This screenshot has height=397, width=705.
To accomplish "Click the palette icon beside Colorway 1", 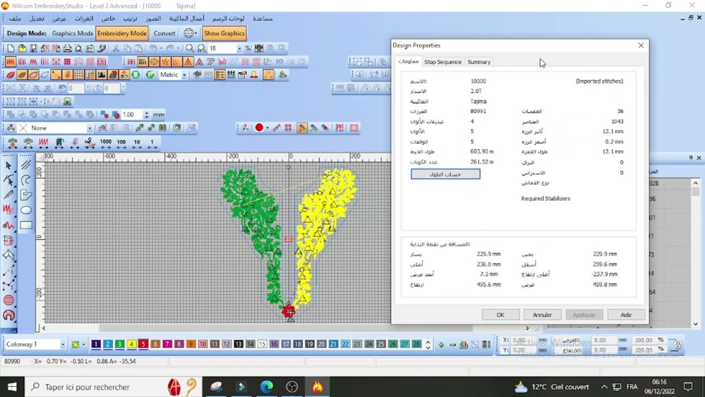I will pyautogui.click(x=75, y=345).
